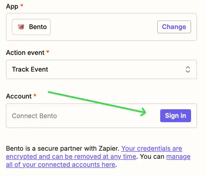Image resolution: width=205 pixels, height=176 pixels.
Task: Click the Bento pig logo icon
Action: [x=21, y=27]
